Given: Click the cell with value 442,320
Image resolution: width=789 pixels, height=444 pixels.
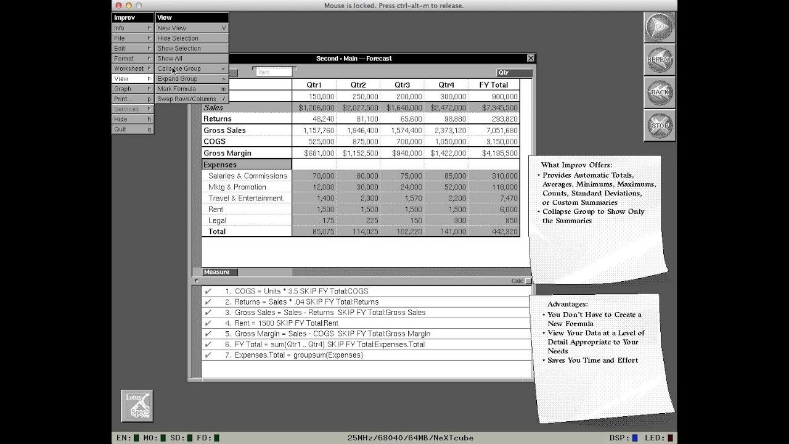Looking at the screenshot, I should tap(494, 231).
